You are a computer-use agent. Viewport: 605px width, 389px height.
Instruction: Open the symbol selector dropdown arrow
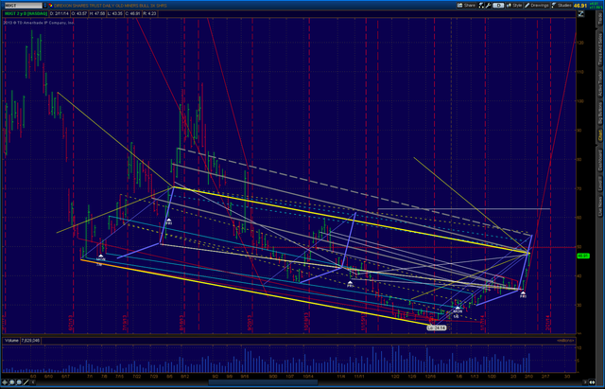point(44,6)
